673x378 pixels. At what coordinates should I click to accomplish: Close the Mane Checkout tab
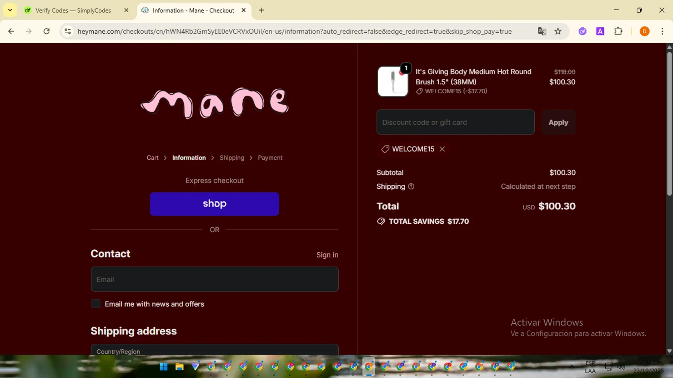[244, 10]
